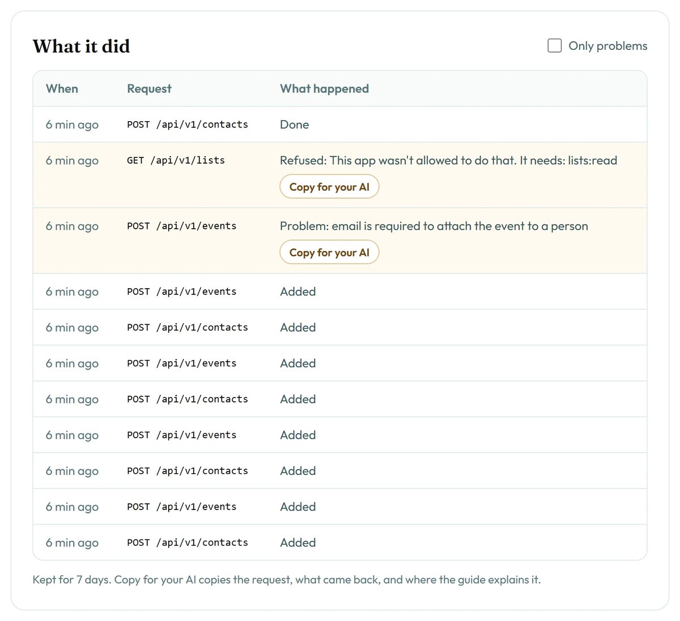The height and width of the screenshot is (621, 680).
Task: Click the 'Only problems' label text
Action: 608,46
